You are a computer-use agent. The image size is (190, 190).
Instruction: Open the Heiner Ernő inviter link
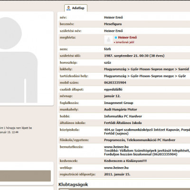click(x=127, y=38)
